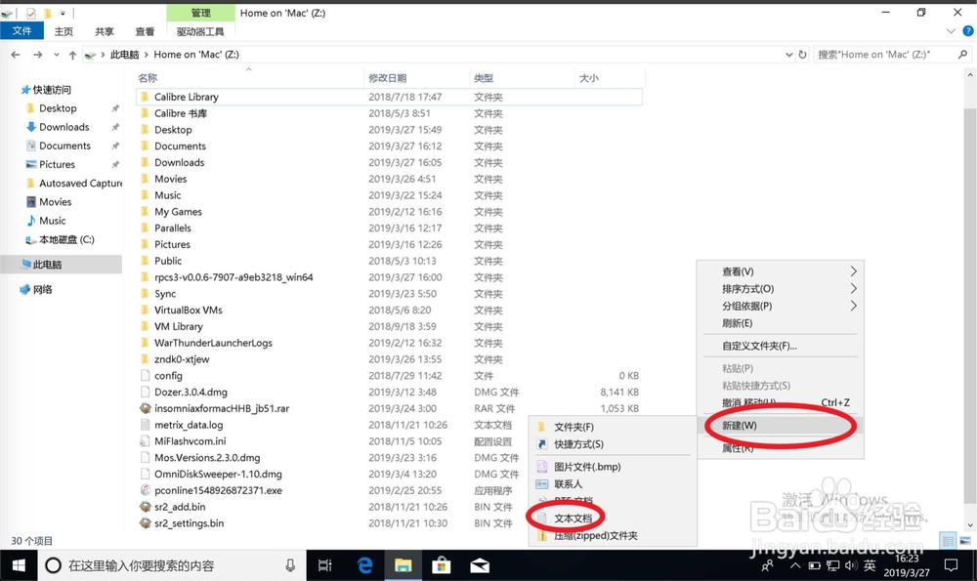The height and width of the screenshot is (581, 977).
Task: Open the Mail app on the taskbar
Action: point(480,564)
